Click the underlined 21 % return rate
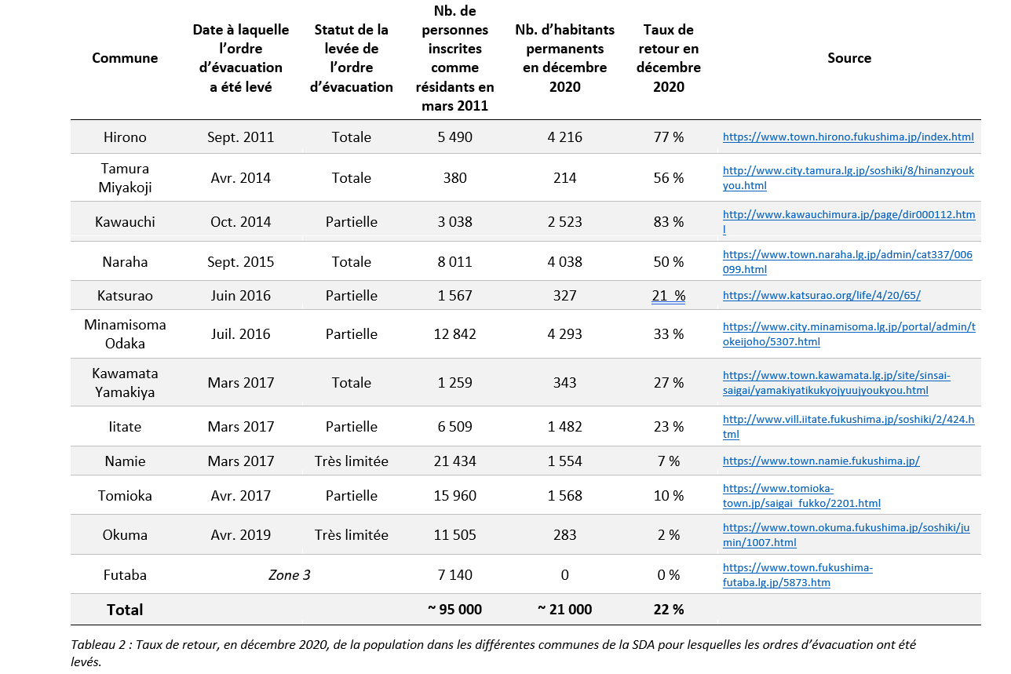Viewport: 1011px width, 674px height. pos(668,296)
